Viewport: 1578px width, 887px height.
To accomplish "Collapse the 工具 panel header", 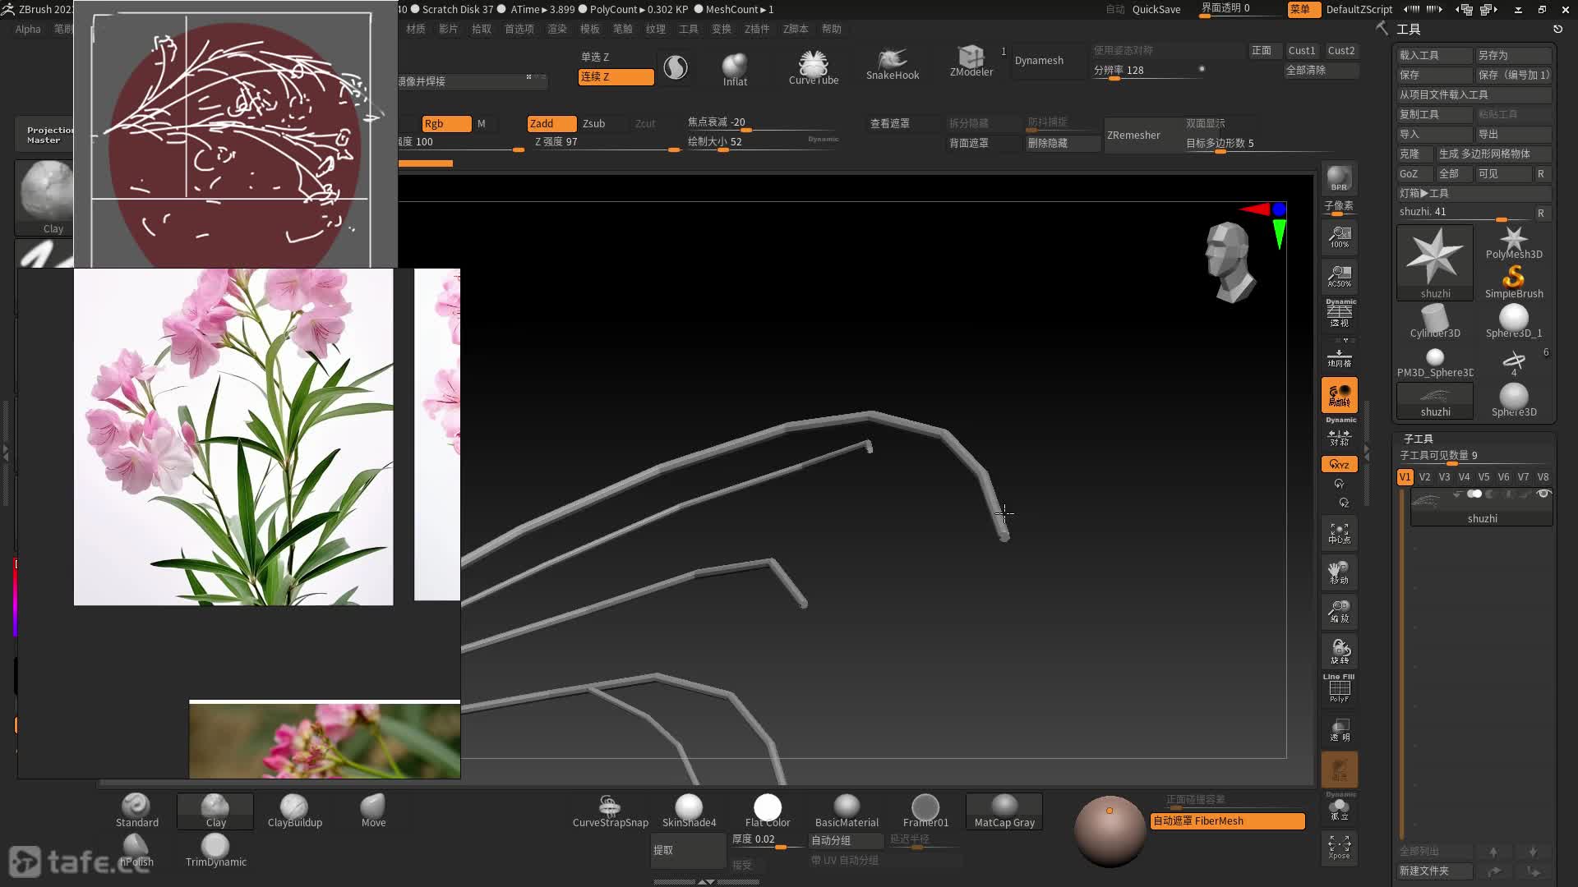I will point(1409,30).
